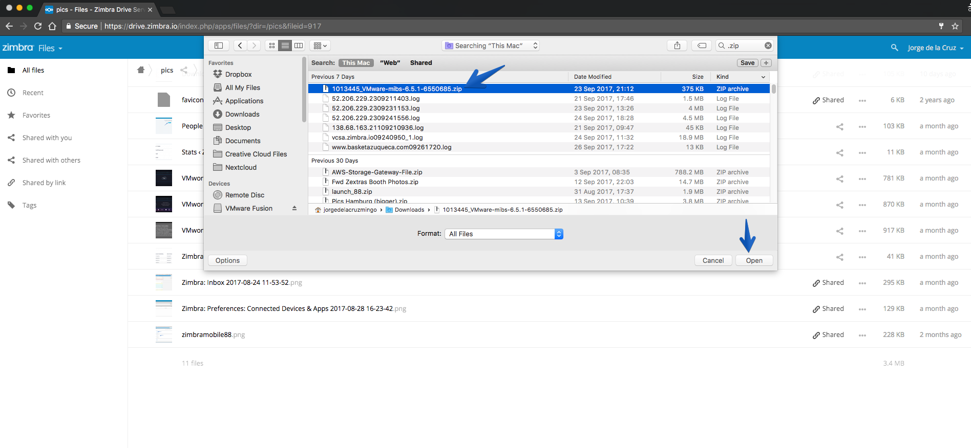971x448 pixels.
Task: Eject the VMware Fusion device
Action: (294, 208)
